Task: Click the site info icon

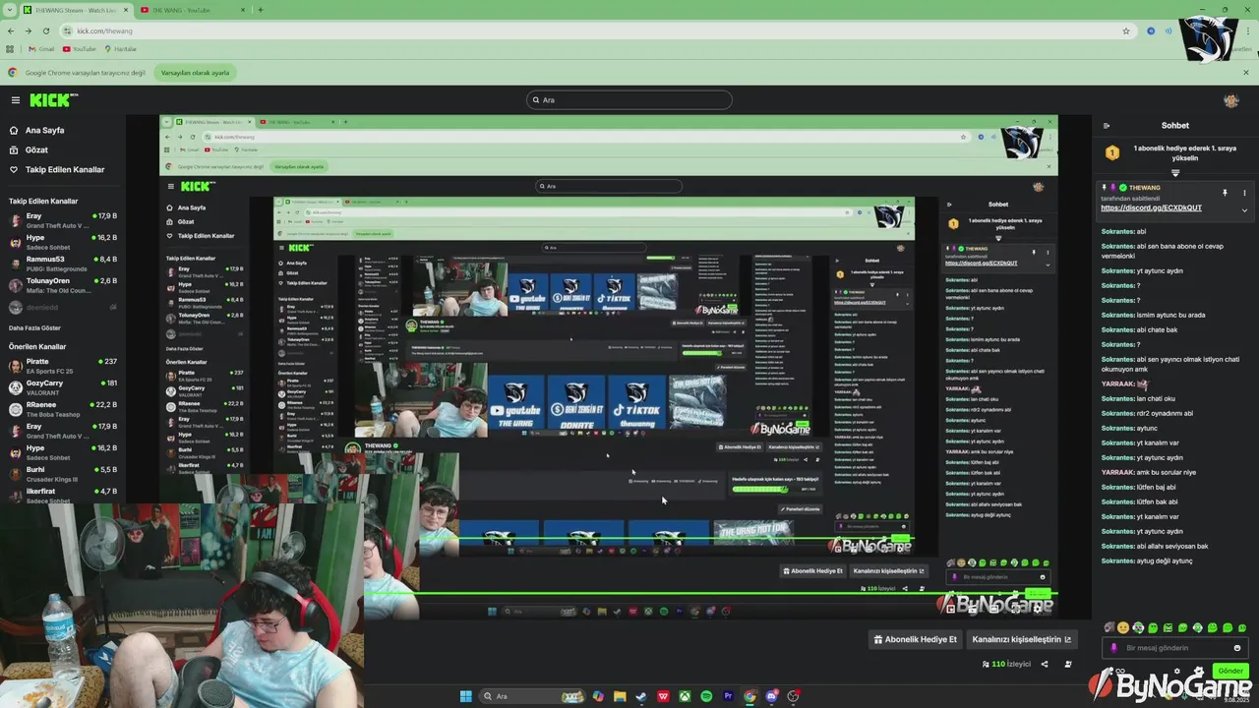Action: click(68, 30)
